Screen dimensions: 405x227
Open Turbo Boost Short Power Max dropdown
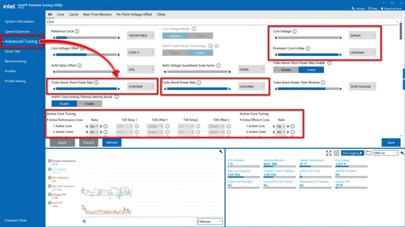(x=141, y=87)
